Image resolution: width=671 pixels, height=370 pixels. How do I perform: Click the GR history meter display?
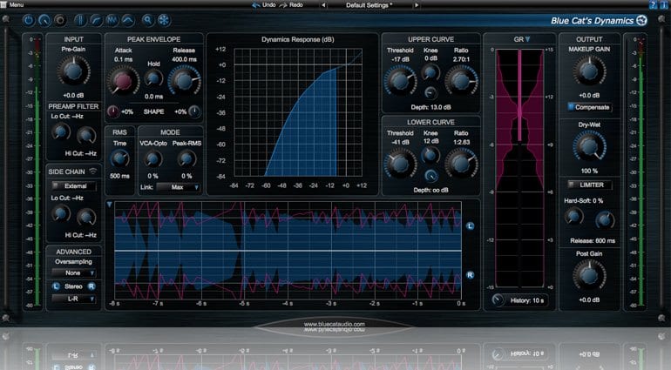pyautogui.click(x=520, y=168)
